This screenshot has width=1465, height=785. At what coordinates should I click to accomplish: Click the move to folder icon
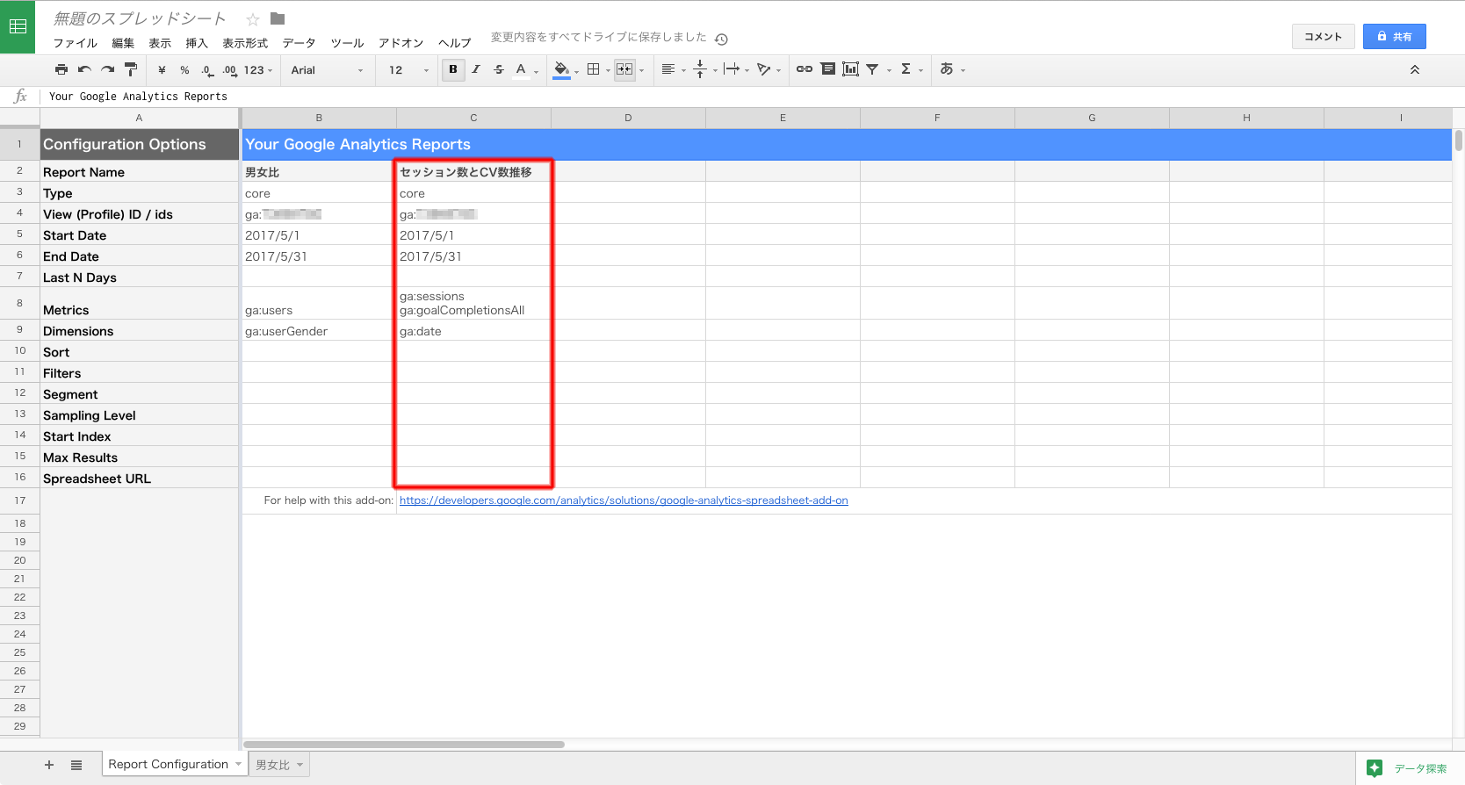pyautogui.click(x=278, y=18)
